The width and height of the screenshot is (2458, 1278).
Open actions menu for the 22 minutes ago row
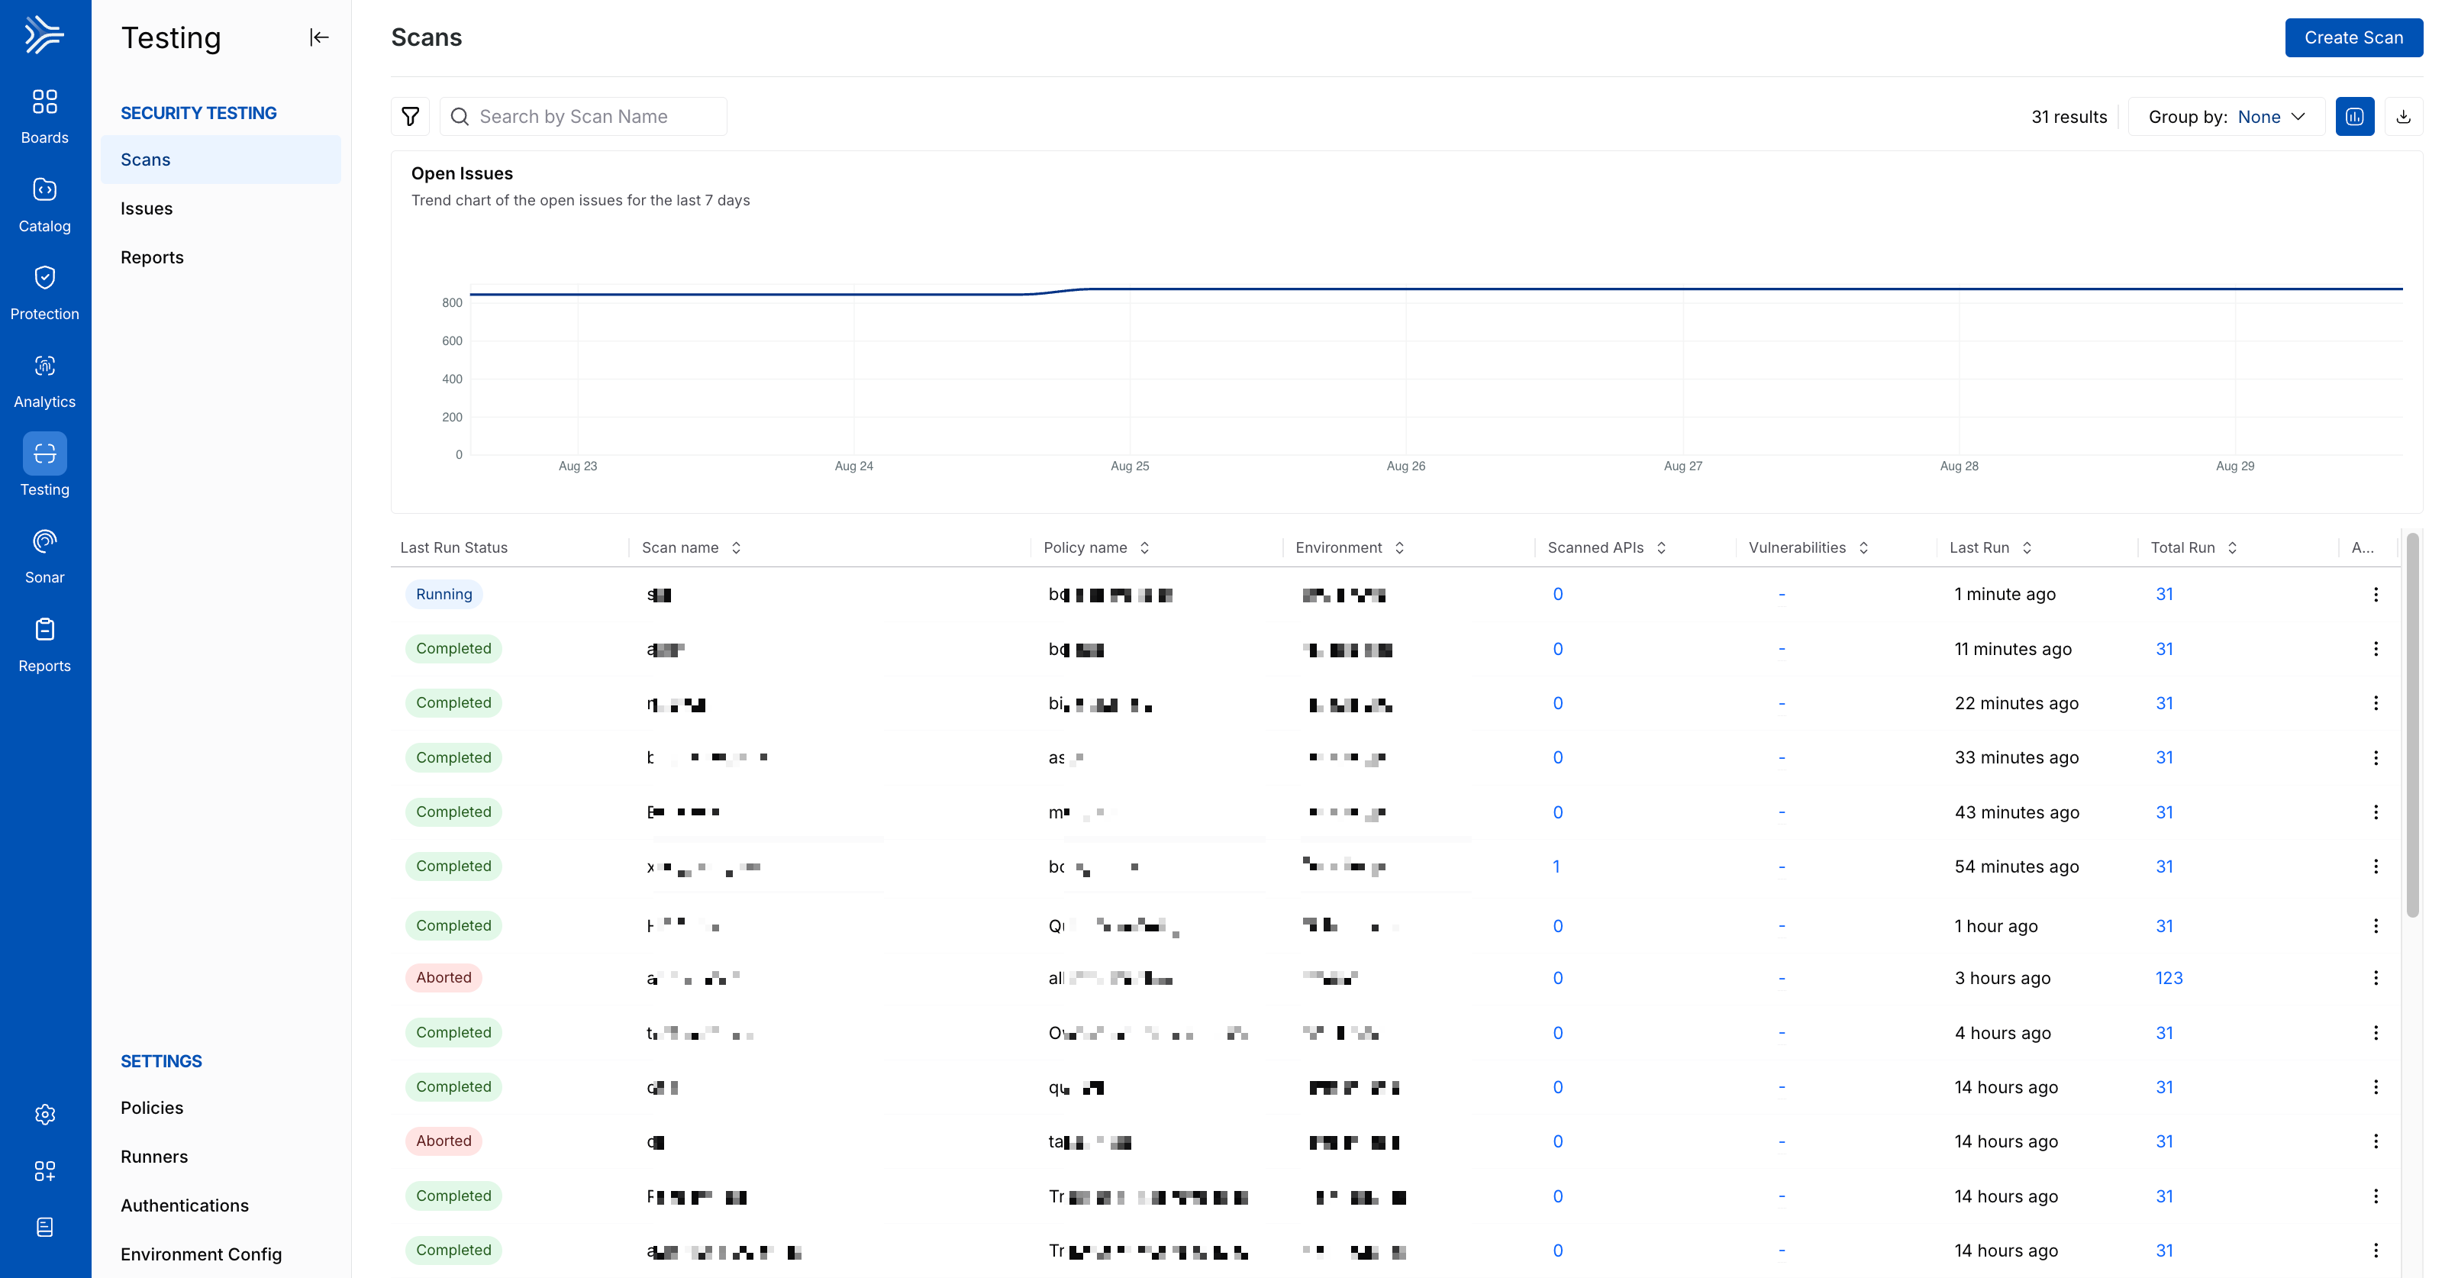tap(2375, 702)
